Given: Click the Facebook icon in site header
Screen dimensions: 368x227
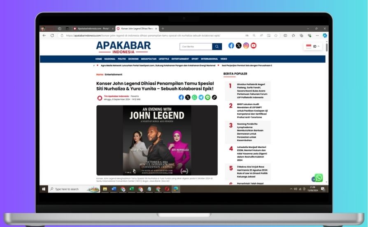Looking at the screenshot, I should [231, 46].
